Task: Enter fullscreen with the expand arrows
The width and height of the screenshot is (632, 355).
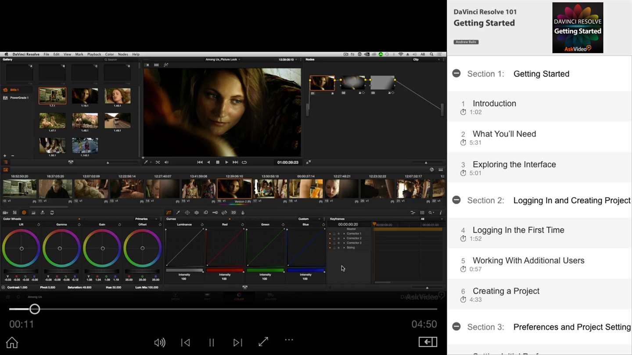Action: pos(263,342)
